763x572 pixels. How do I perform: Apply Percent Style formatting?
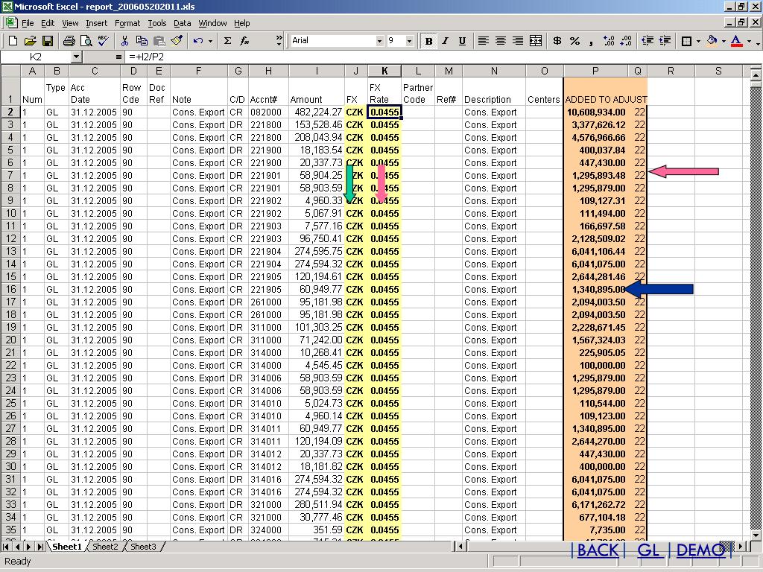point(574,41)
